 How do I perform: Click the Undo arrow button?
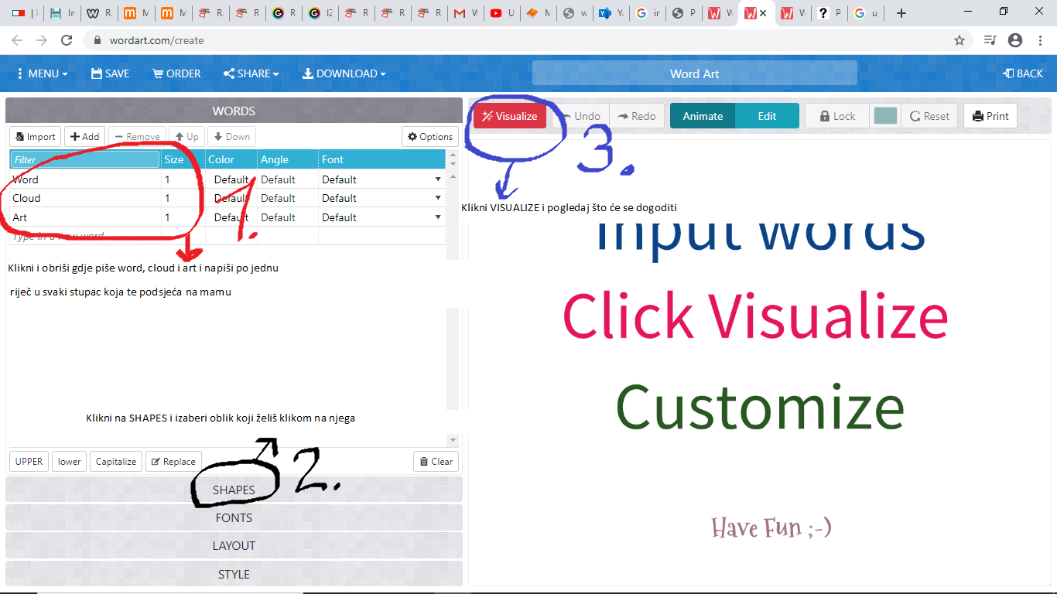pos(580,116)
